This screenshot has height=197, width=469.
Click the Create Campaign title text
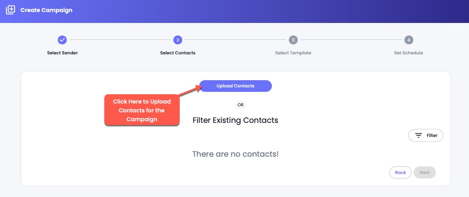(x=46, y=10)
